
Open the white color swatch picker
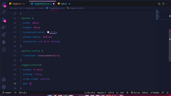click(48, 32)
